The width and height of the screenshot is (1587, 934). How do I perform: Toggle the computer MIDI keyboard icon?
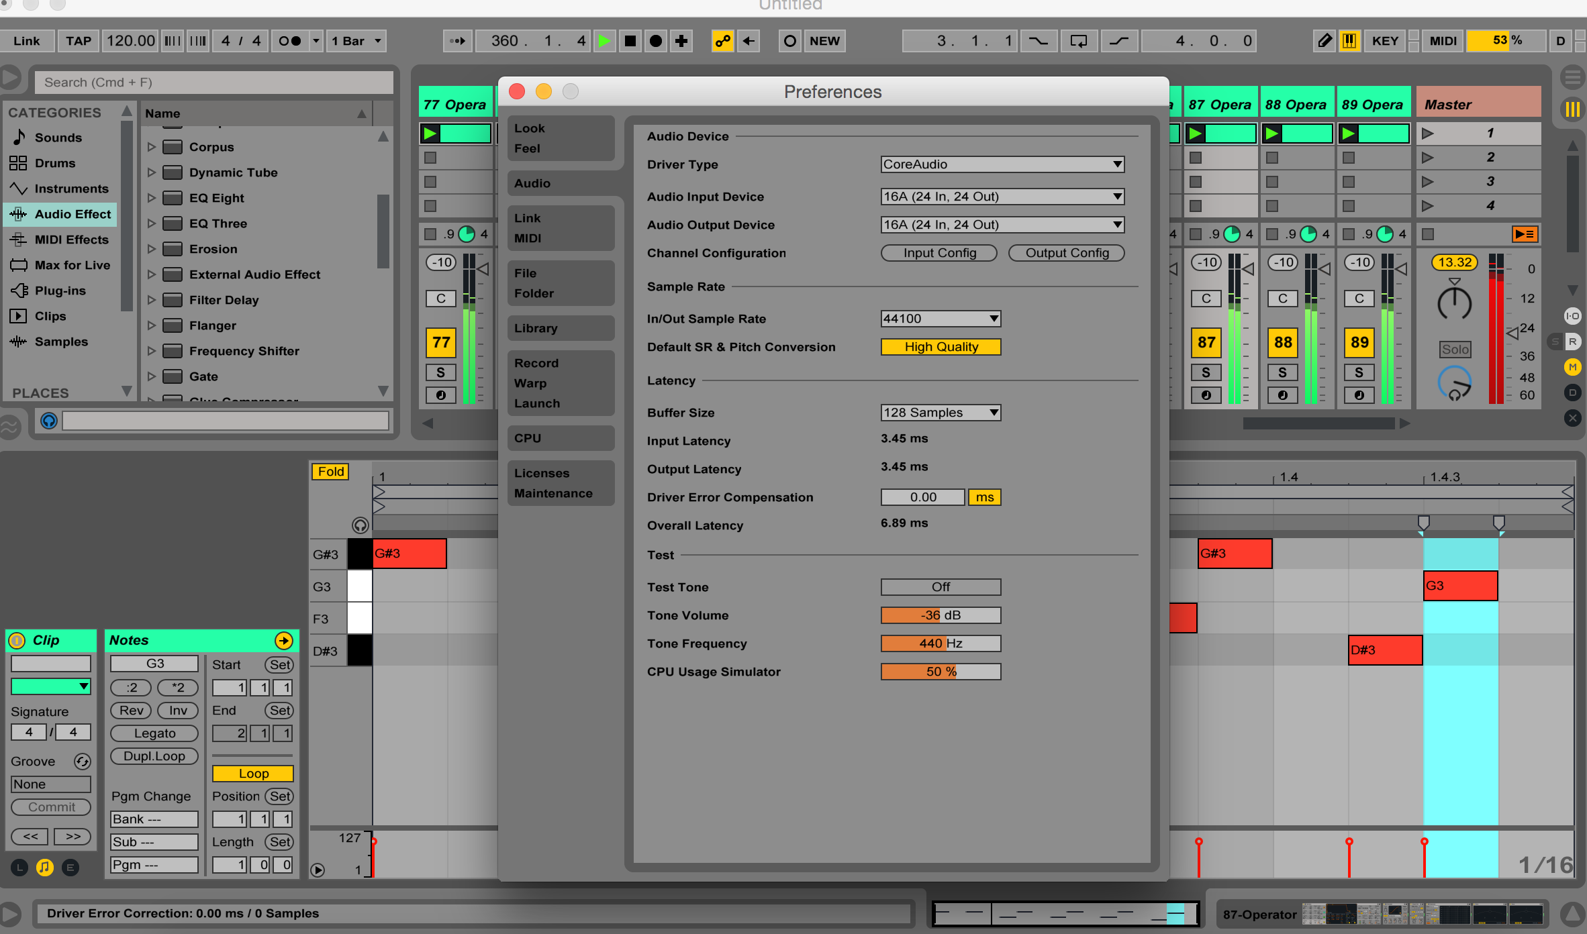[1349, 41]
